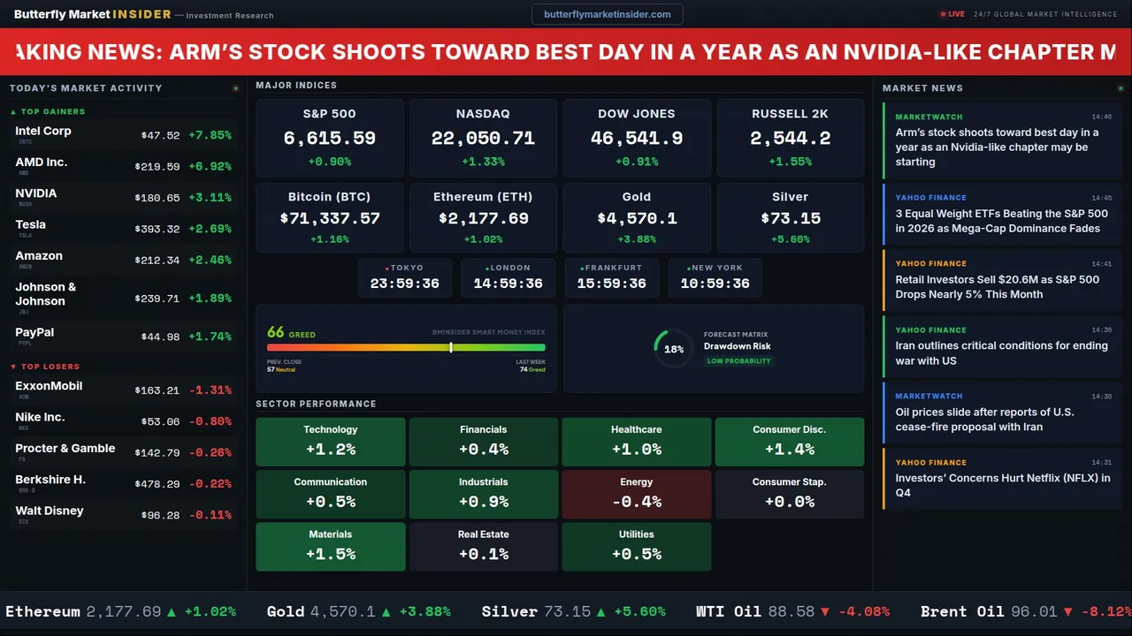
Task: Click the butterflymarketinsider.com address field
Action: 608,14
